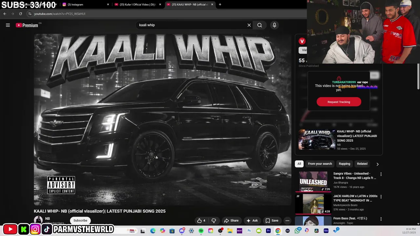Open the YouTube guide hamburger menu
The width and height of the screenshot is (420, 236).
(x=8, y=25)
